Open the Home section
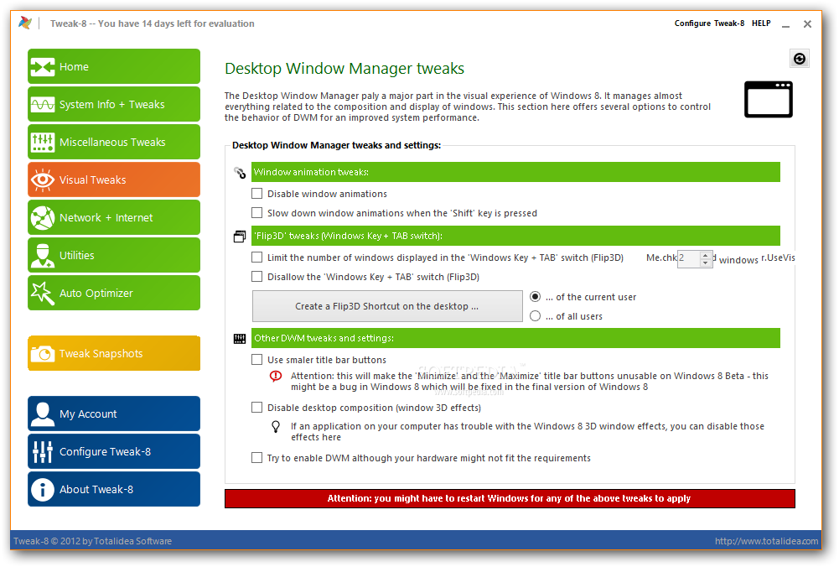 [114, 66]
